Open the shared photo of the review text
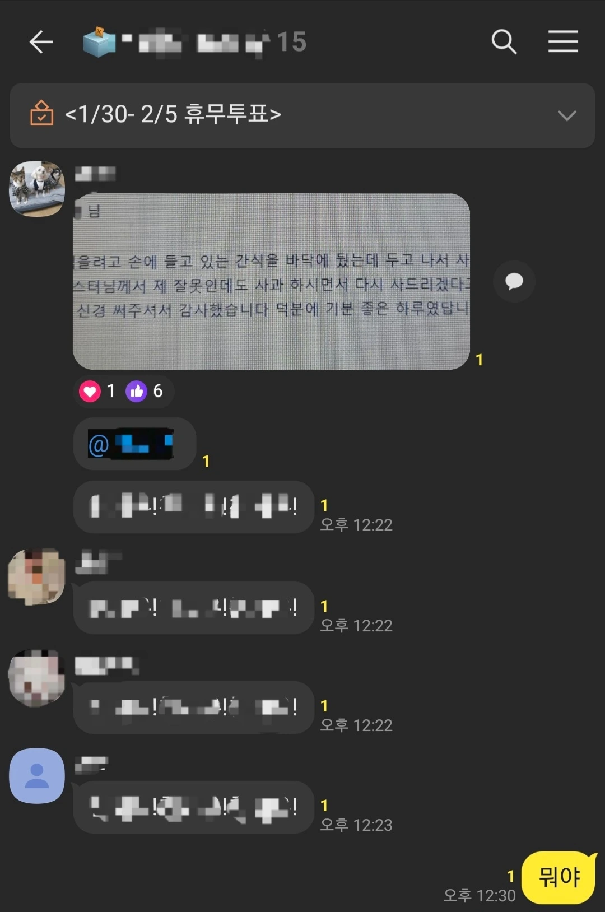 click(271, 281)
